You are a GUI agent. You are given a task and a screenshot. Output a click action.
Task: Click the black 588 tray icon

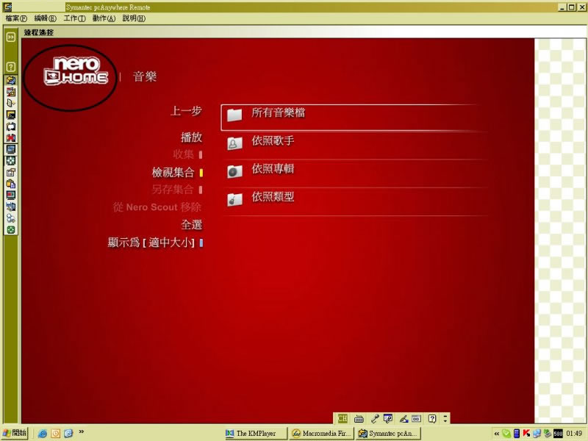click(558, 434)
